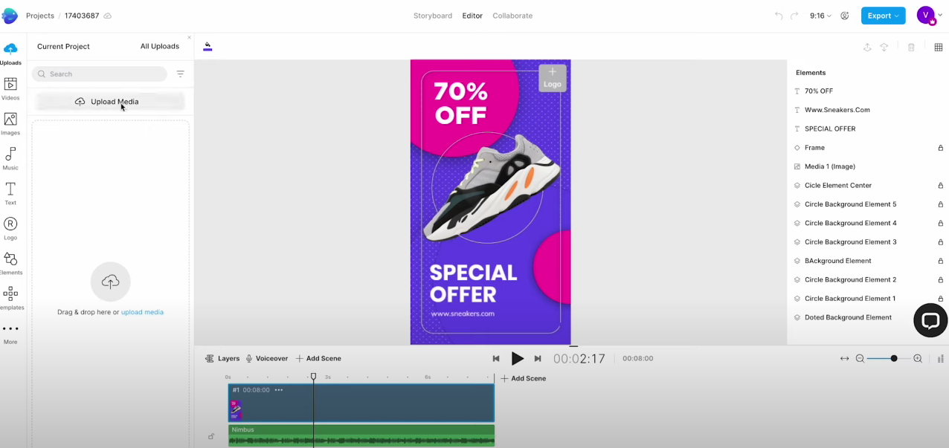Click Add Scene after the clip
The image size is (949, 448).
pyautogui.click(x=524, y=379)
